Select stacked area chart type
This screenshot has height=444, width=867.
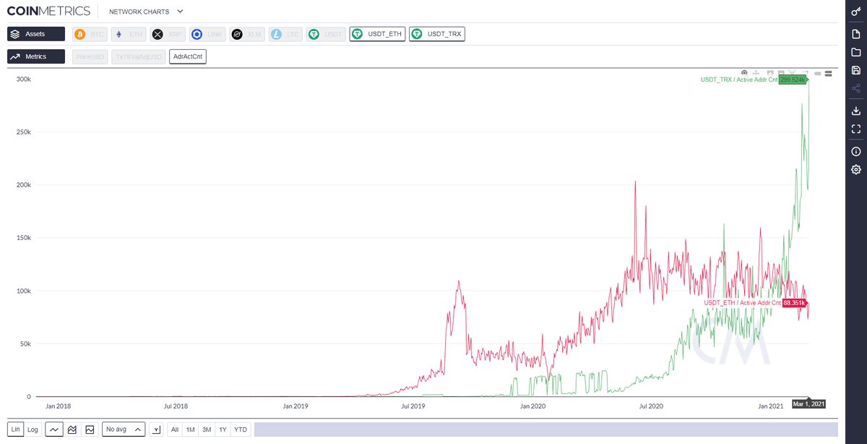pyautogui.click(x=72, y=429)
